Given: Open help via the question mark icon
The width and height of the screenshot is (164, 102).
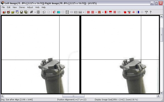Looking at the screenshot, I should tap(150, 12).
